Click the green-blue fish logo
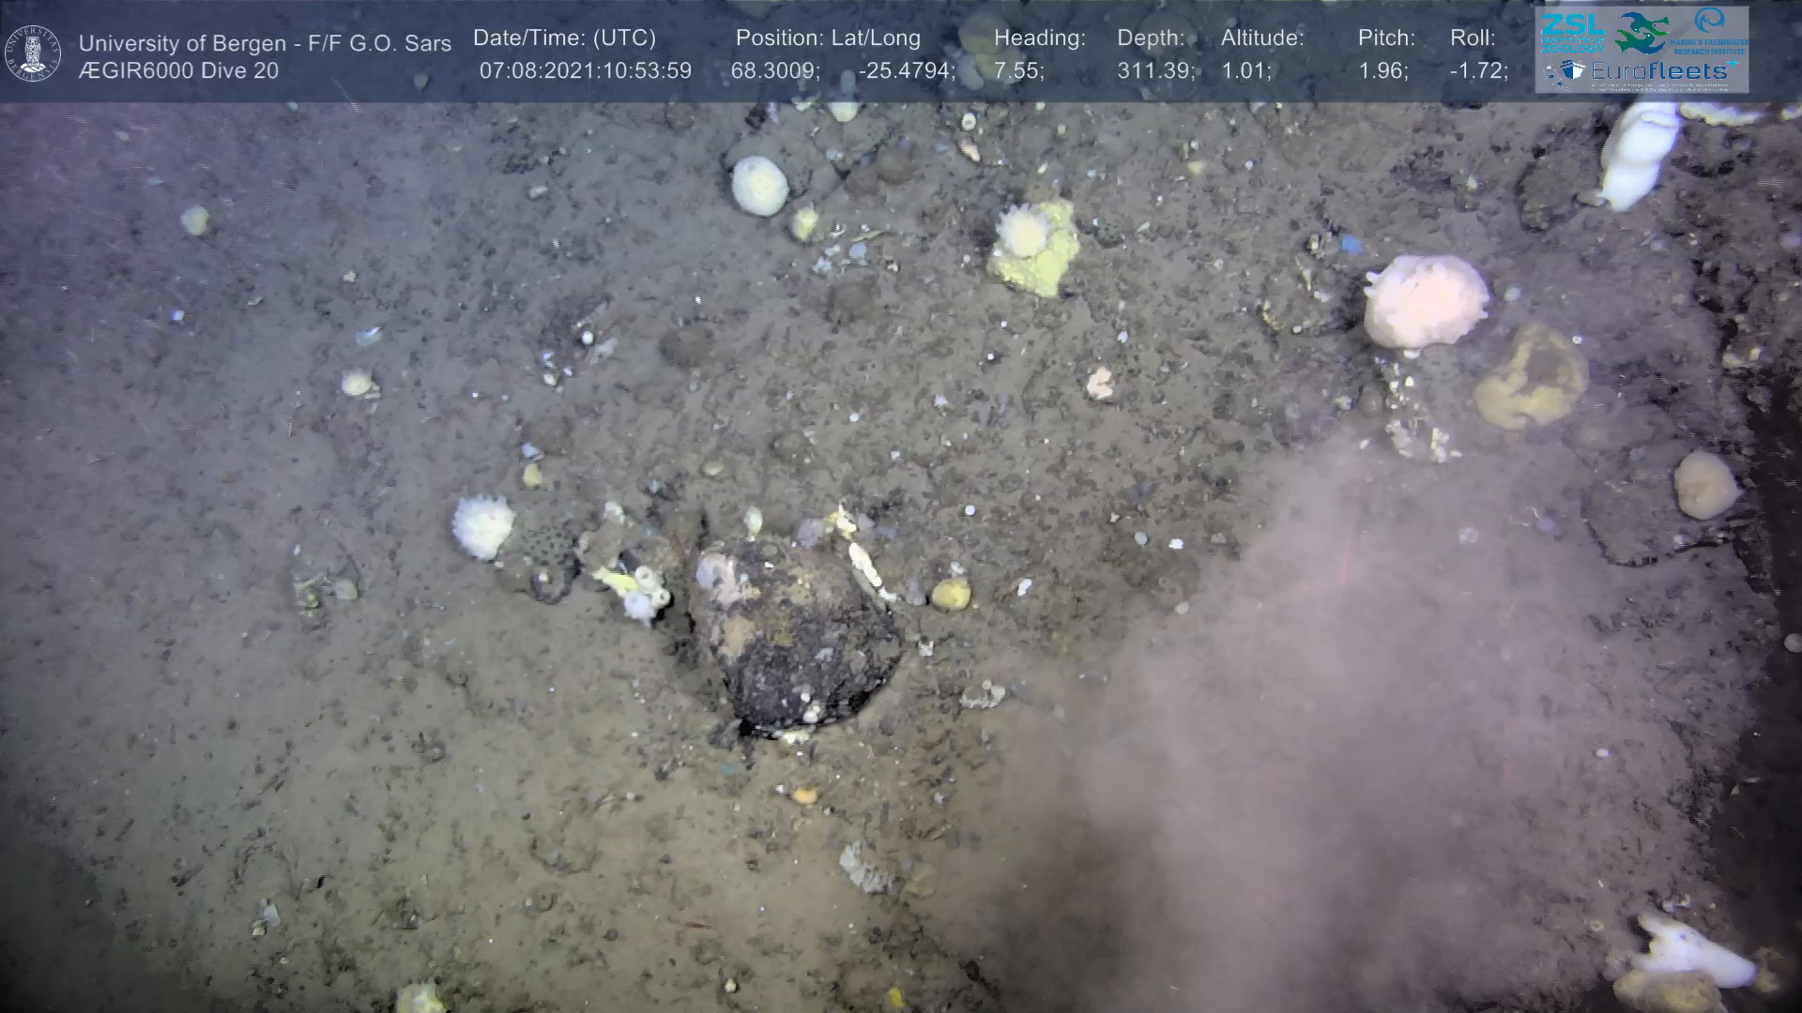 [1642, 32]
